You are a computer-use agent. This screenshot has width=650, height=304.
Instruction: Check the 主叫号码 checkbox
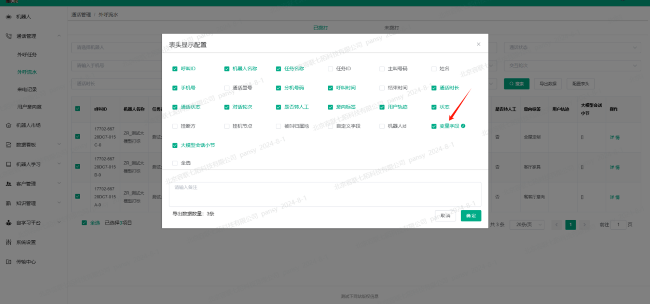(x=382, y=69)
